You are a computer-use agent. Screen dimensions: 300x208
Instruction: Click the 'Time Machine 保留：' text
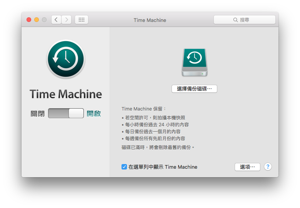pyautogui.click(x=144, y=109)
